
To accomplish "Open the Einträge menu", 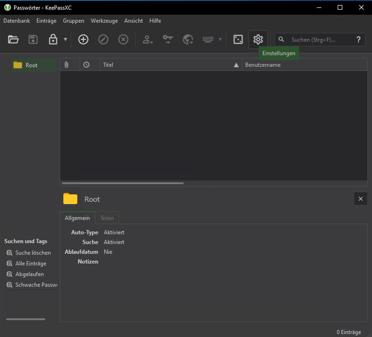I will pos(46,21).
